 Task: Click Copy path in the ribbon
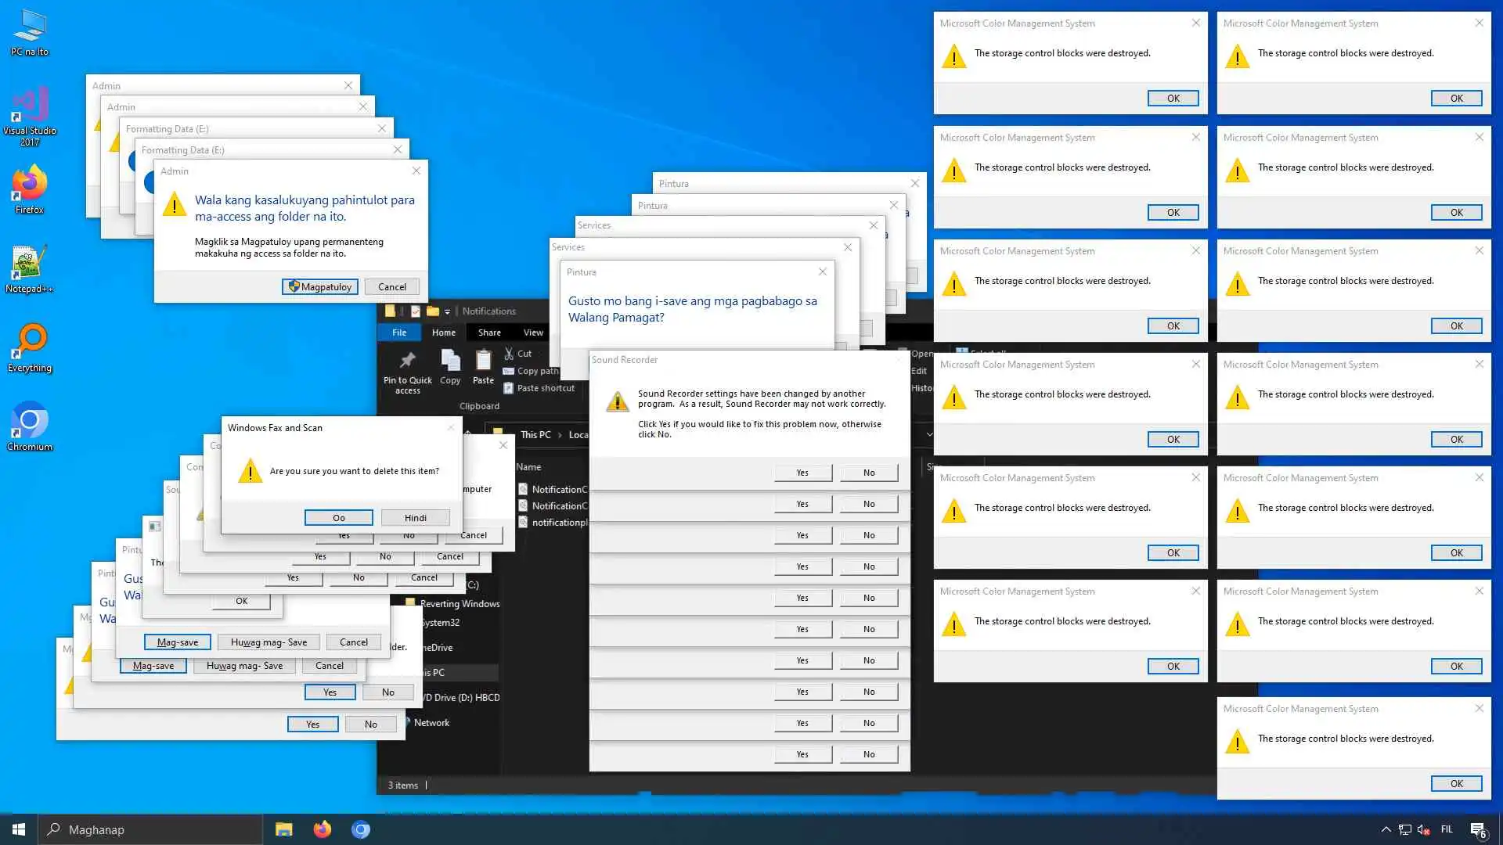537,371
